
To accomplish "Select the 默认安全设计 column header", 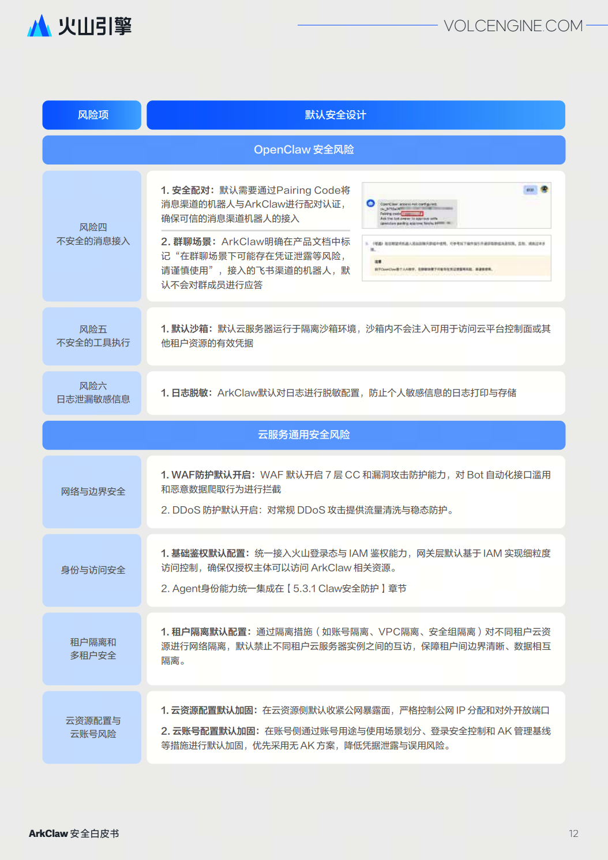I will point(356,115).
